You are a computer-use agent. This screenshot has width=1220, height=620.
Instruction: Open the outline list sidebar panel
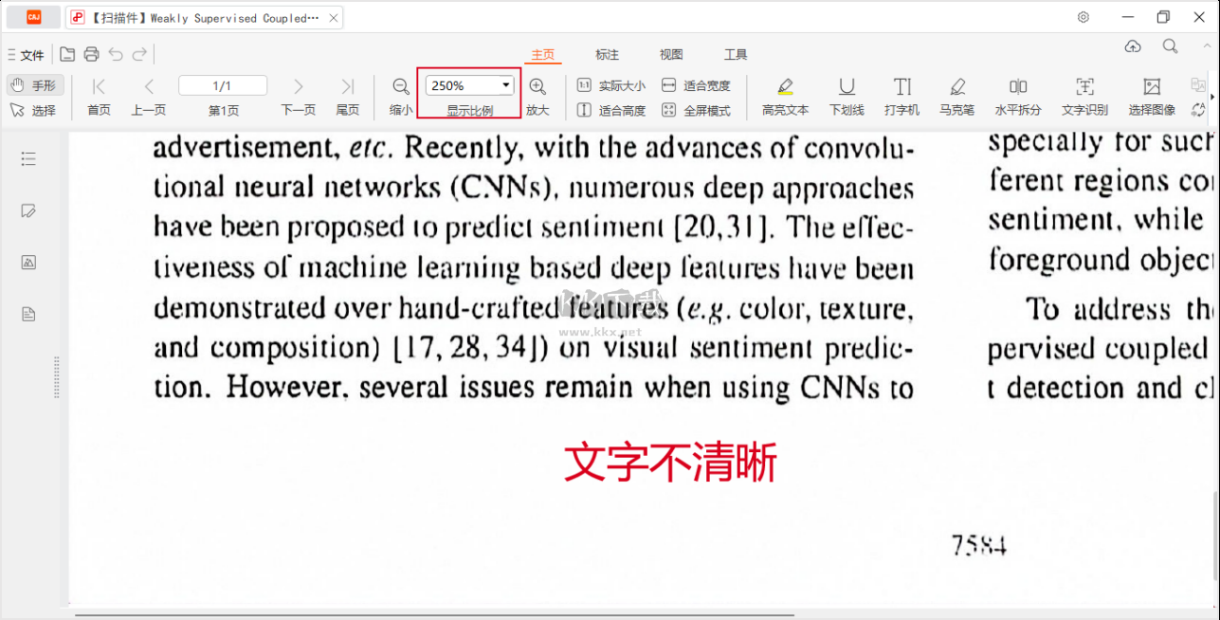click(28, 159)
